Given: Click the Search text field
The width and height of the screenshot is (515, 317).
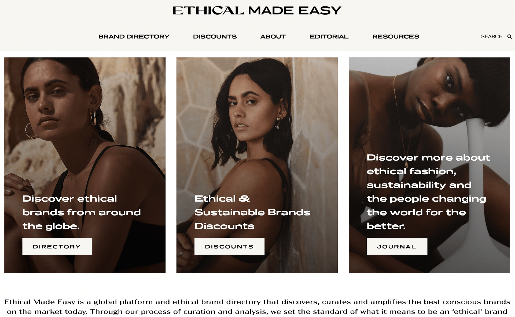Looking at the screenshot, I should pos(491,37).
